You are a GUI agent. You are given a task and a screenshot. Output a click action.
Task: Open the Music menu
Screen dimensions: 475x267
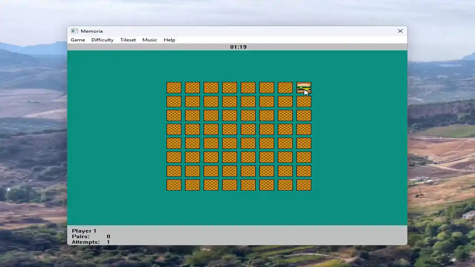(x=150, y=40)
